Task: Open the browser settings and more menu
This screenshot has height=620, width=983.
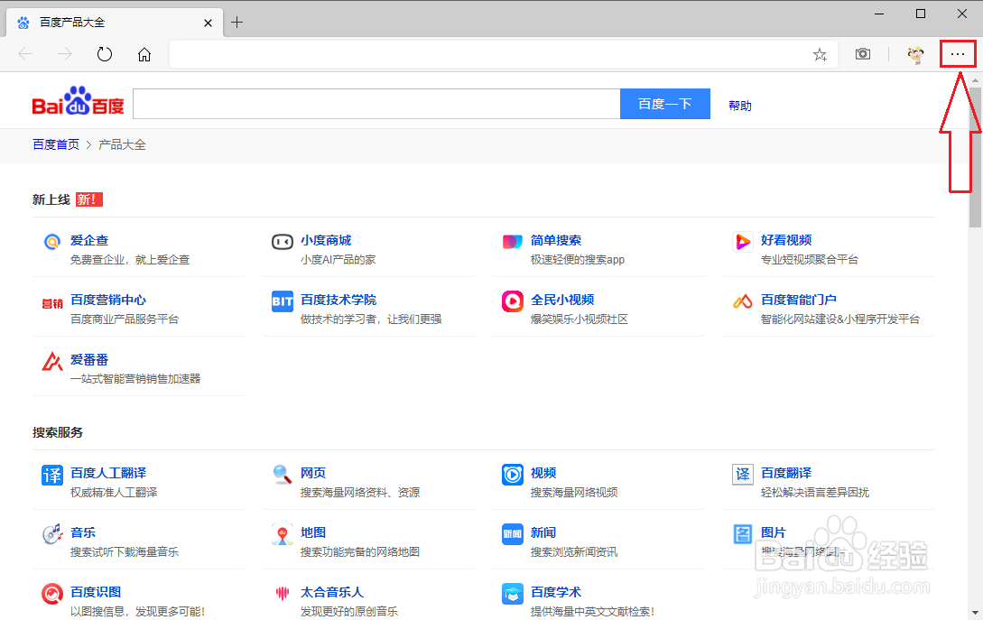Action: [x=958, y=54]
